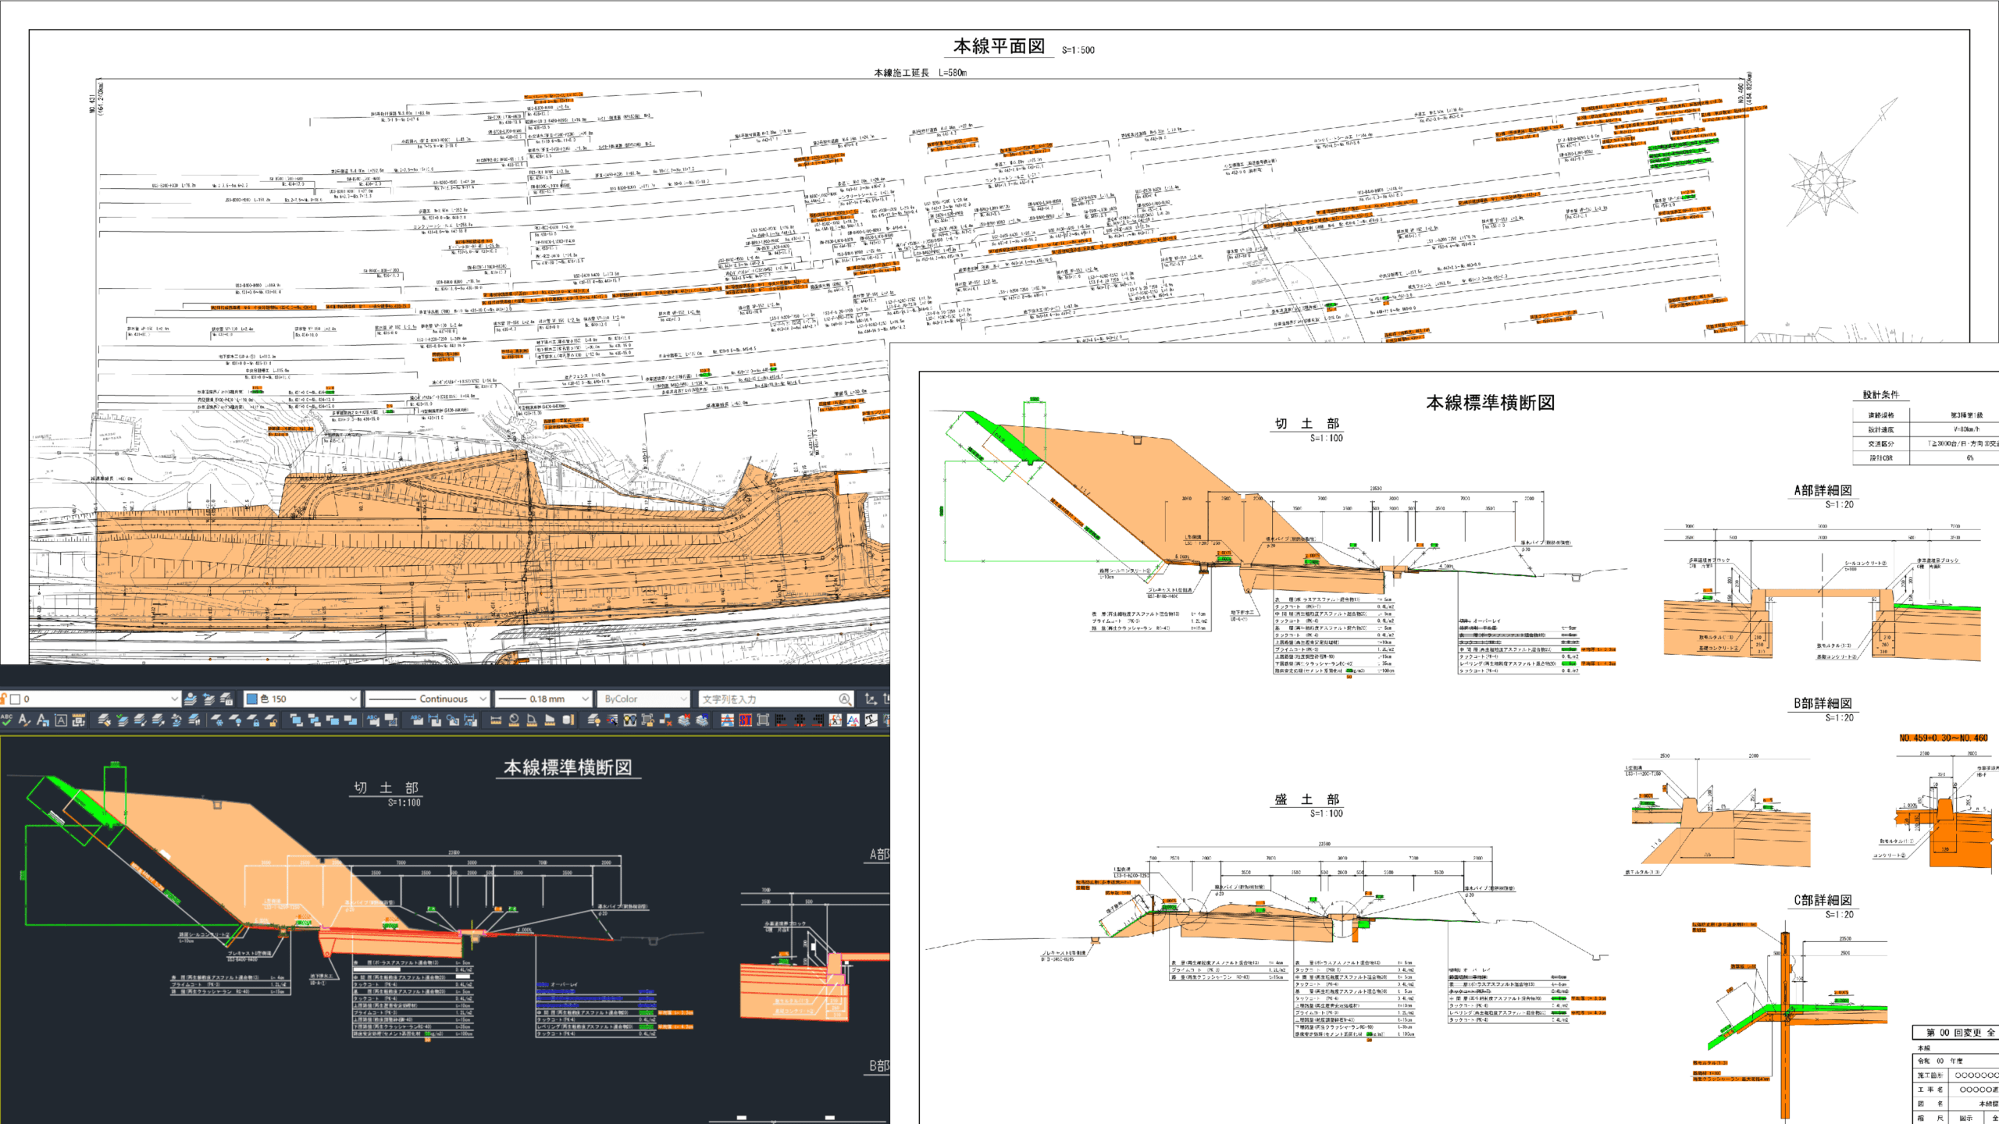Click the red ST text icon
This screenshot has width=1999, height=1124.
746,720
